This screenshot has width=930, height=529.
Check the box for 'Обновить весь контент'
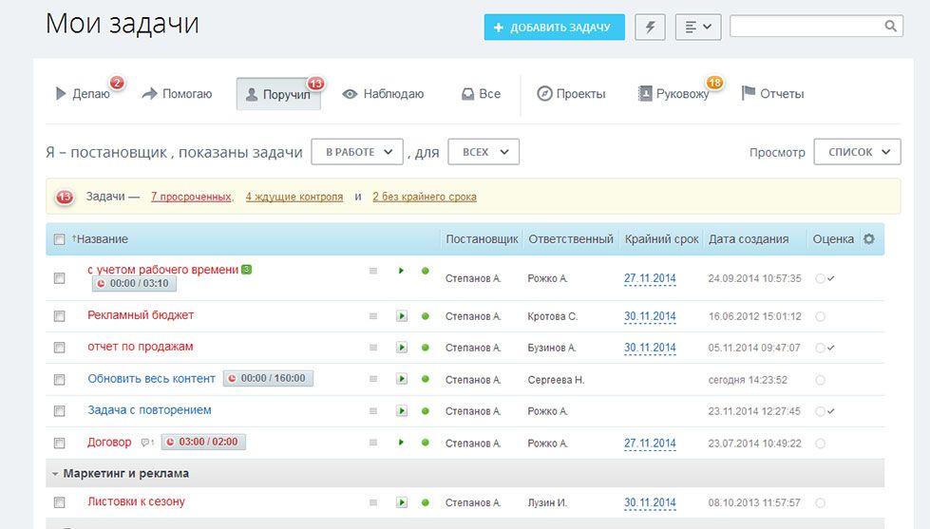pos(59,380)
